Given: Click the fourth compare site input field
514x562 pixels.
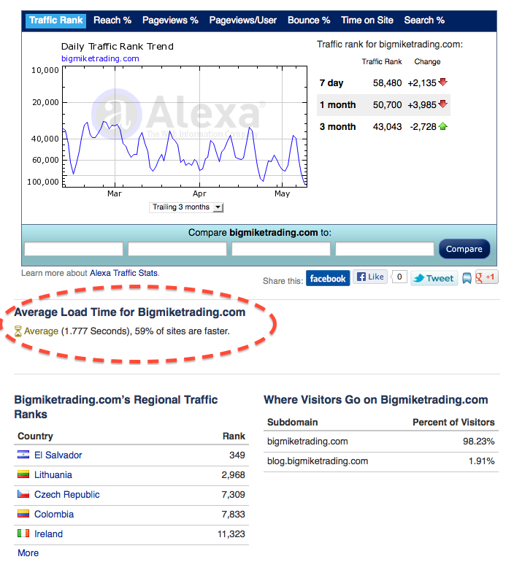Looking at the screenshot, I should tap(385, 249).
